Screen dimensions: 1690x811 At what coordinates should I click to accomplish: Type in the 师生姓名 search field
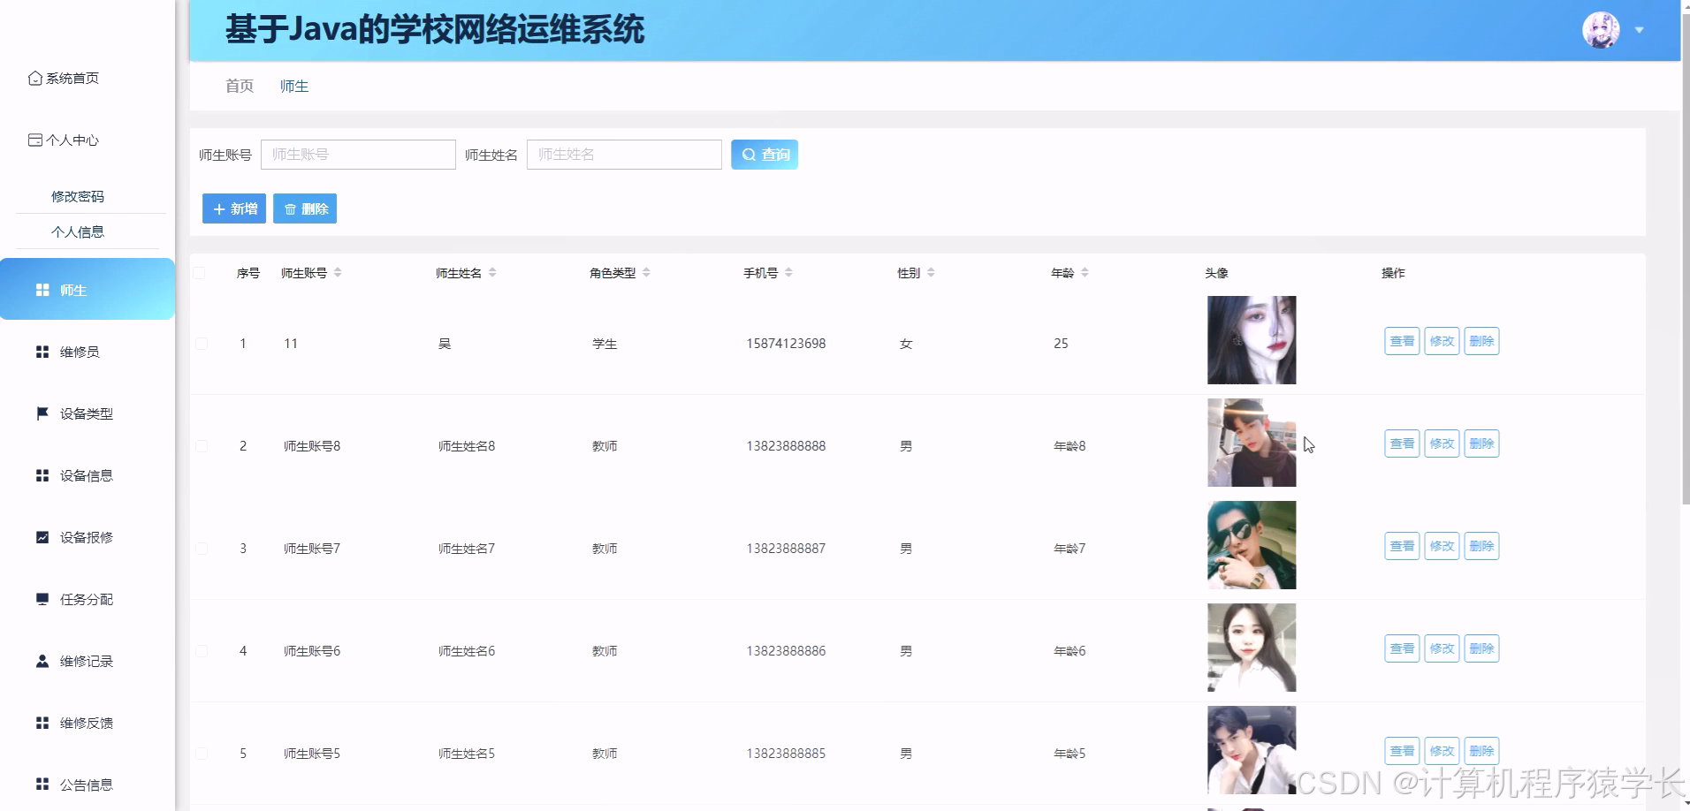pyautogui.click(x=624, y=154)
